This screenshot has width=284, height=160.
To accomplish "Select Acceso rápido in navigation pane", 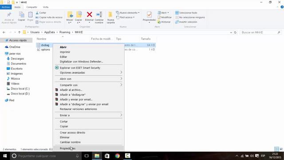I will [x=16, y=40].
